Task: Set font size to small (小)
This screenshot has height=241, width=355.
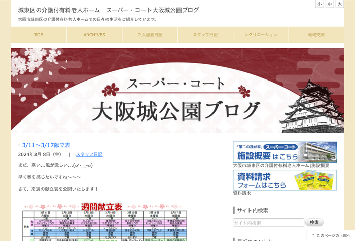Action: tap(319, 4)
